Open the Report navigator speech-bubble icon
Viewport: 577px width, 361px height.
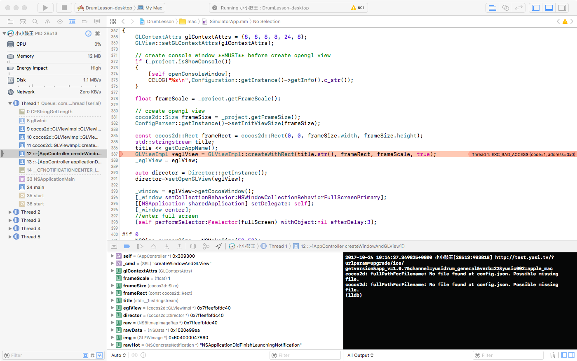point(97,21)
